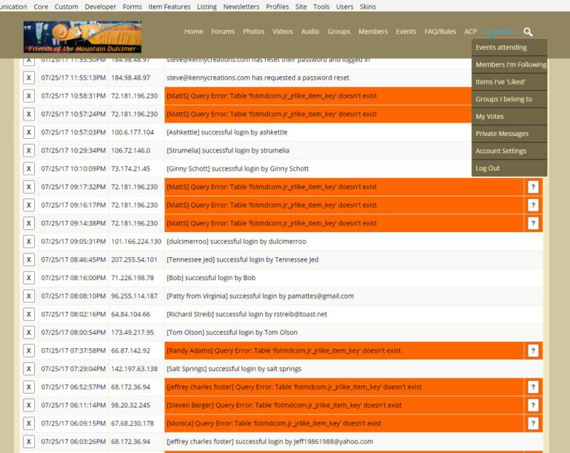The image size is (570, 453).
Task: Open the FAQ/Rules navigation link
Action: [440, 32]
